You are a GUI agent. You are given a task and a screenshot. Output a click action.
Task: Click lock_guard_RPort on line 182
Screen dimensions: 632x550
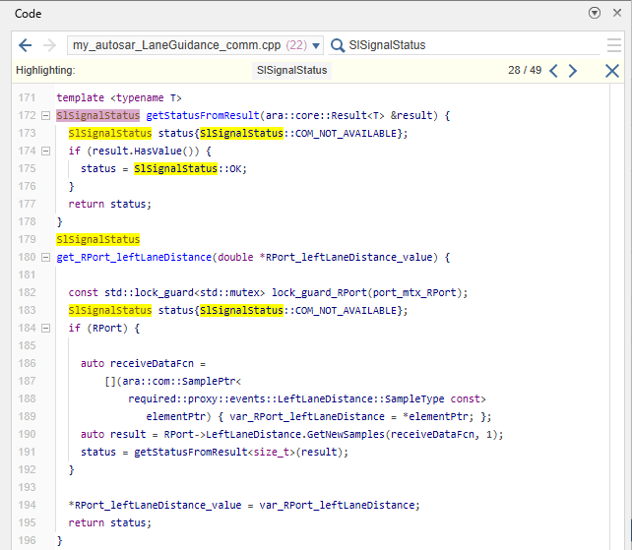pos(319,292)
